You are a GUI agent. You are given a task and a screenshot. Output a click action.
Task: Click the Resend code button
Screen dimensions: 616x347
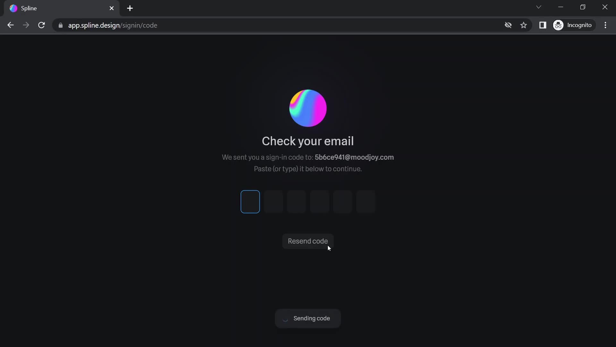[308, 241]
